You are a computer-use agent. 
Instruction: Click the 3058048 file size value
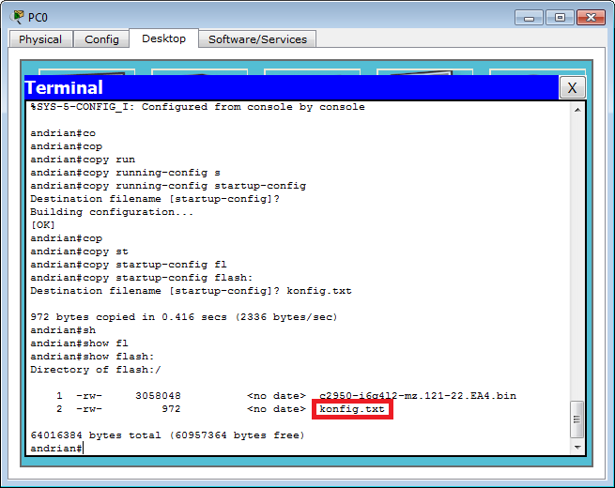[x=158, y=395]
